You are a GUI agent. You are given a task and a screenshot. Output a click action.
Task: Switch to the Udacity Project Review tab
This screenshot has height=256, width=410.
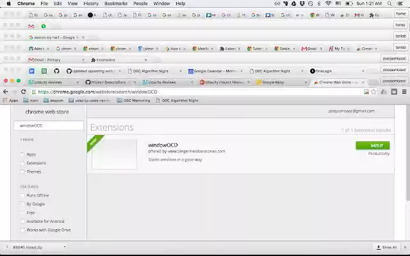pos(224,83)
